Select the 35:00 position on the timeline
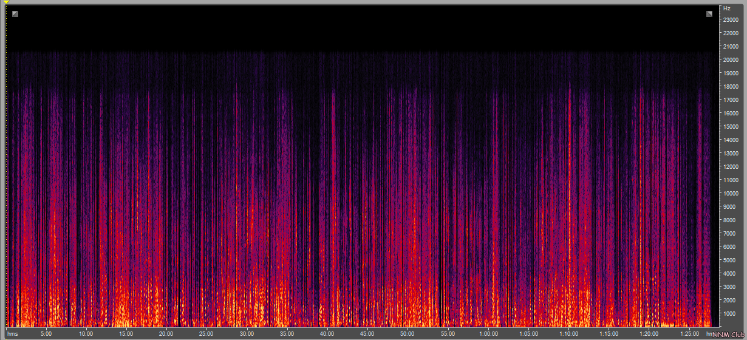The height and width of the screenshot is (340, 747). click(x=287, y=334)
